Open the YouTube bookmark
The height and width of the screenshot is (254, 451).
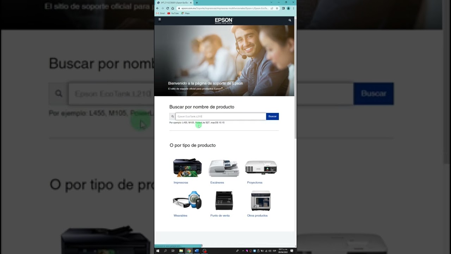[x=173, y=13]
